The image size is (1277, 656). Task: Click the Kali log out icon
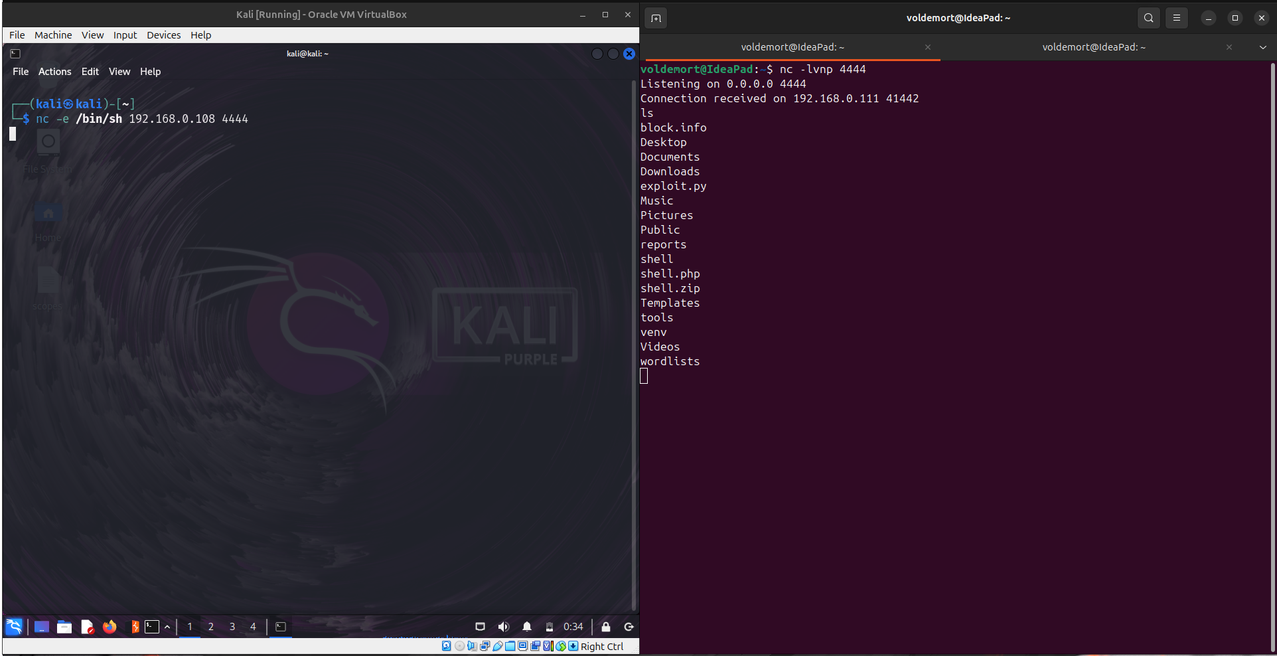click(629, 627)
